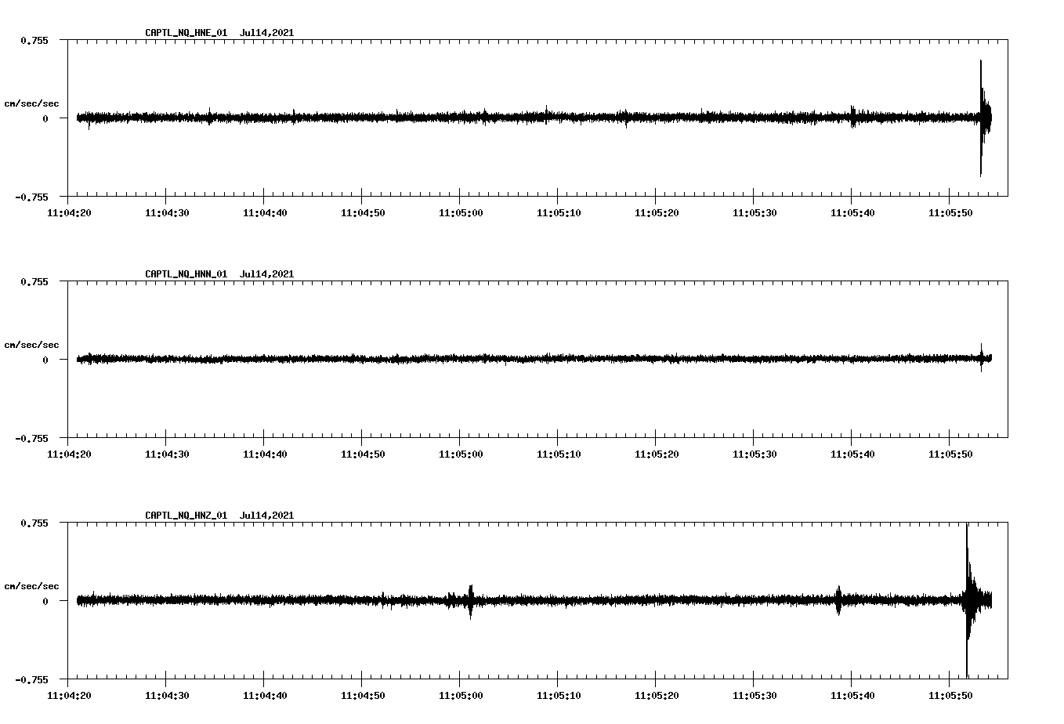The image size is (1064, 724).
Task: Click 11:04:40 time tick on HNE plot
Action: 264,212
